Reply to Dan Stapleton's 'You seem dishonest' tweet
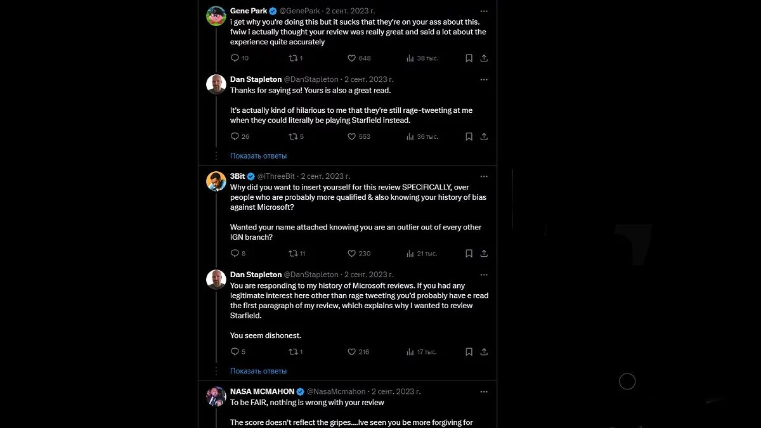Screen dimensions: 761x428 tap(235, 352)
